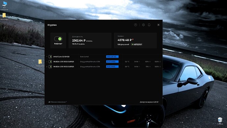Toggle mining for the second GTX 1650 SUPER
Screen dimensions: 227x128
pos(50,67)
